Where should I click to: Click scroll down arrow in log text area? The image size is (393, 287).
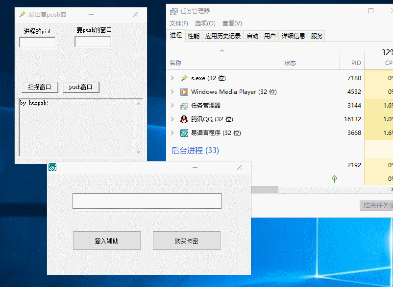(x=138, y=152)
